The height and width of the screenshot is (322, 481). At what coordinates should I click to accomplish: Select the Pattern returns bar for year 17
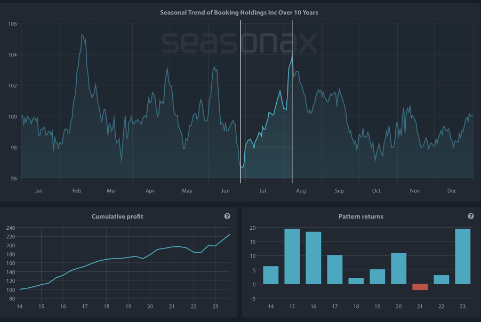(x=335, y=270)
